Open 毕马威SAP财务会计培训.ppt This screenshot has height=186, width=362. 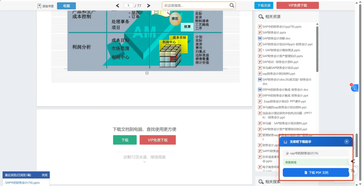point(281,68)
